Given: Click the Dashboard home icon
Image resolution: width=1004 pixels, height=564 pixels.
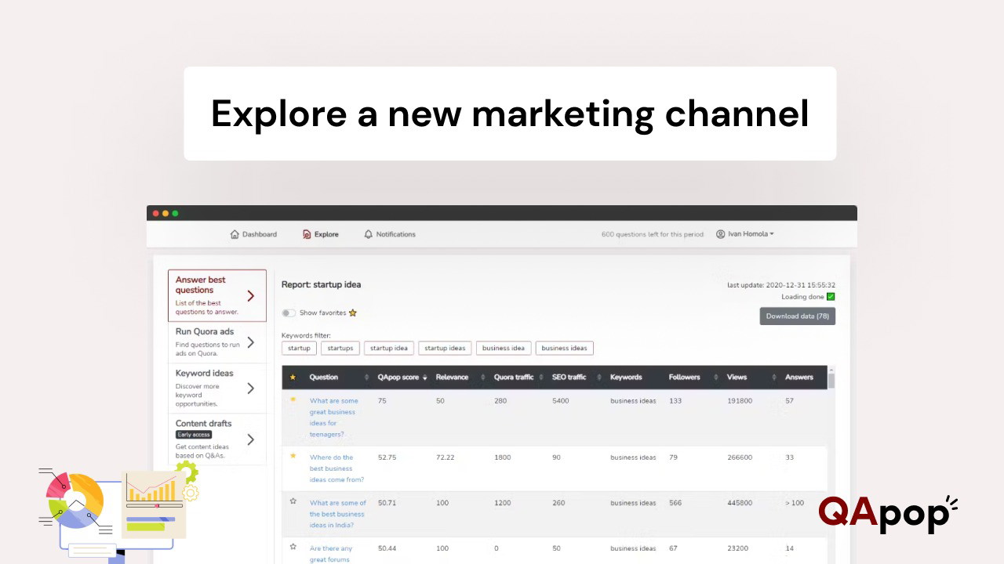Looking at the screenshot, I should click(235, 234).
